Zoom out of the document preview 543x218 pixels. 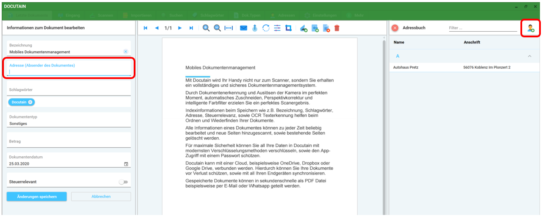(217, 28)
